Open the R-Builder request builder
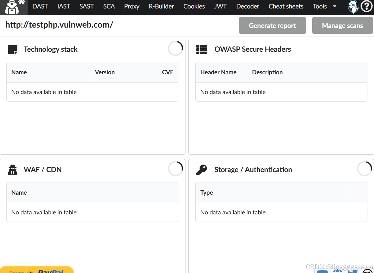The height and width of the screenshot is (273, 374). pyautogui.click(x=161, y=7)
